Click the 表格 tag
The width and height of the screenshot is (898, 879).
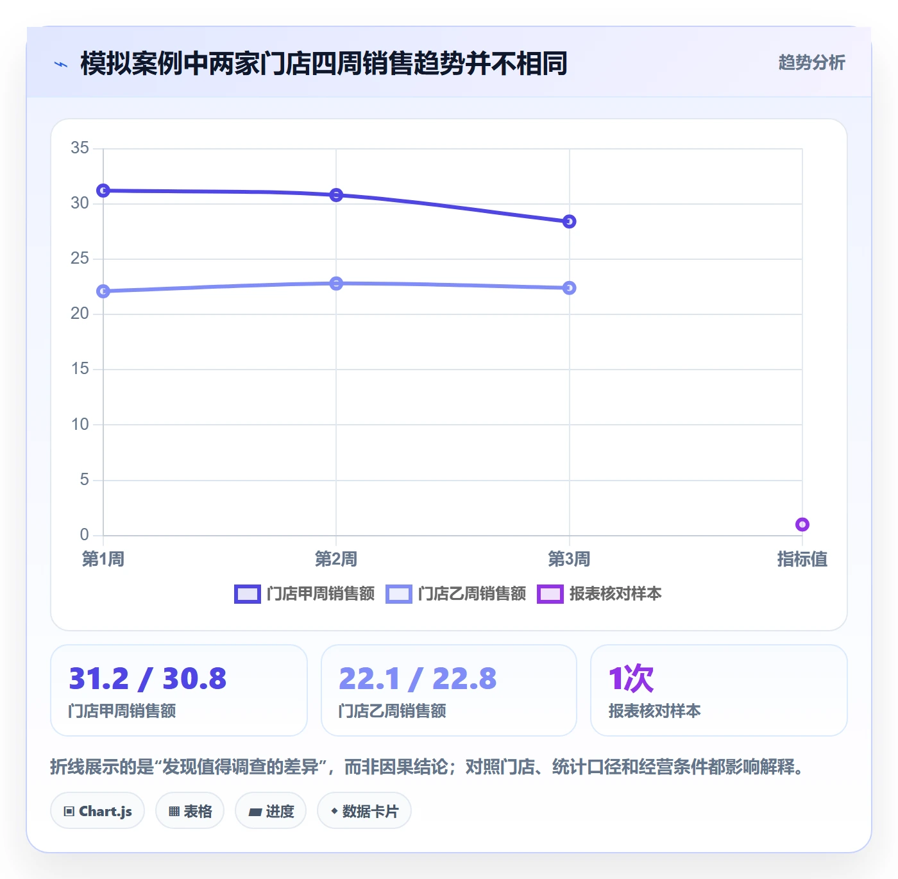pyautogui.click(x=190, y=811)
